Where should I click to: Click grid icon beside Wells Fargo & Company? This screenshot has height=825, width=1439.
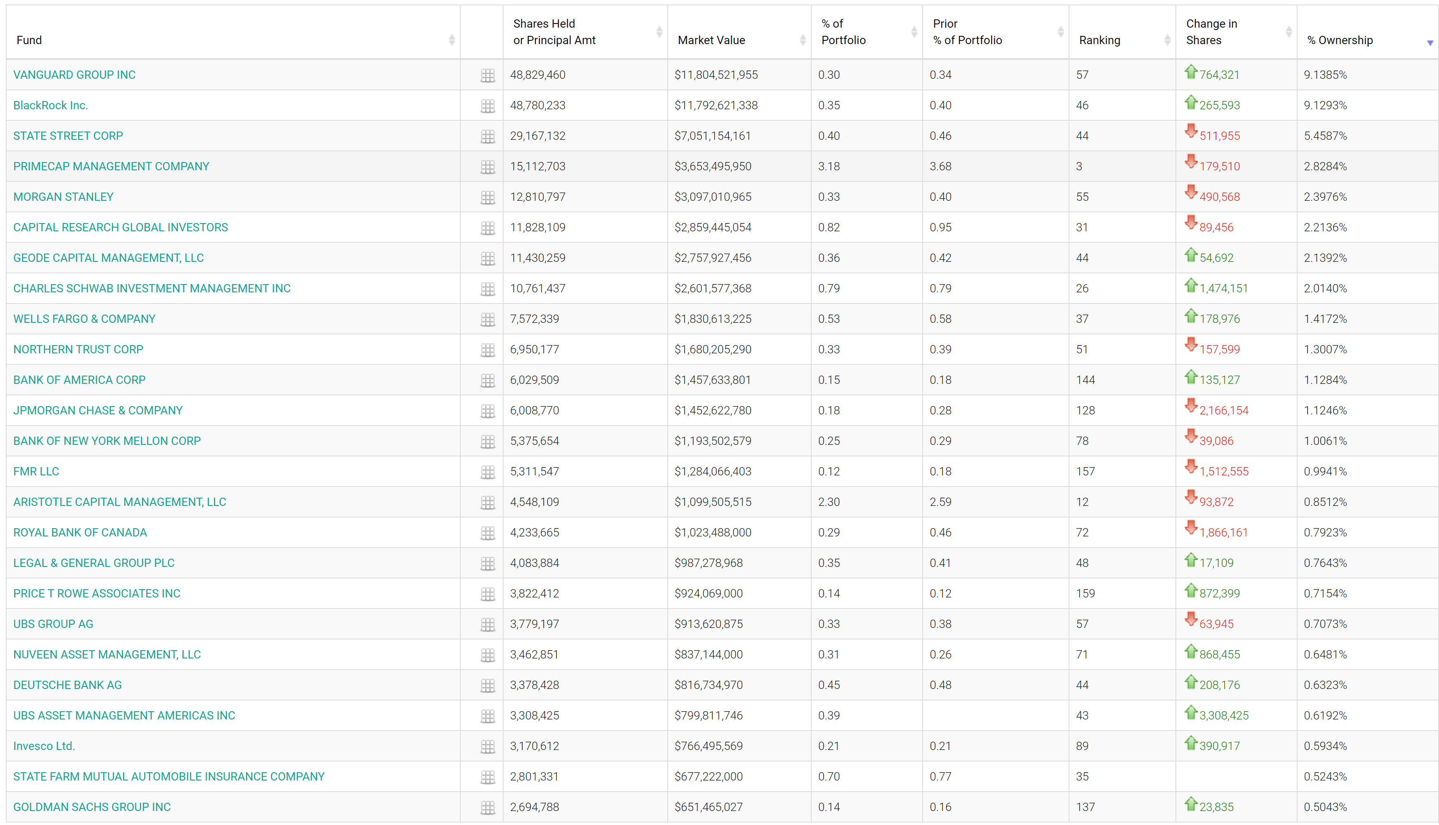[488, 320]
